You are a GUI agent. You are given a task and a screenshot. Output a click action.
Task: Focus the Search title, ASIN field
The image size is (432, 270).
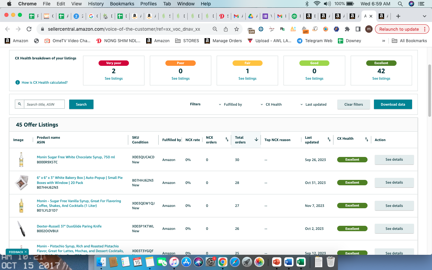44,104
